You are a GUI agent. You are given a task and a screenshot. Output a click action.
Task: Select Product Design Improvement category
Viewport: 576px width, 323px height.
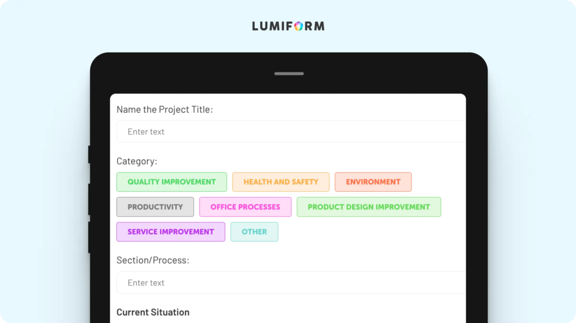[x=369, y=207]
